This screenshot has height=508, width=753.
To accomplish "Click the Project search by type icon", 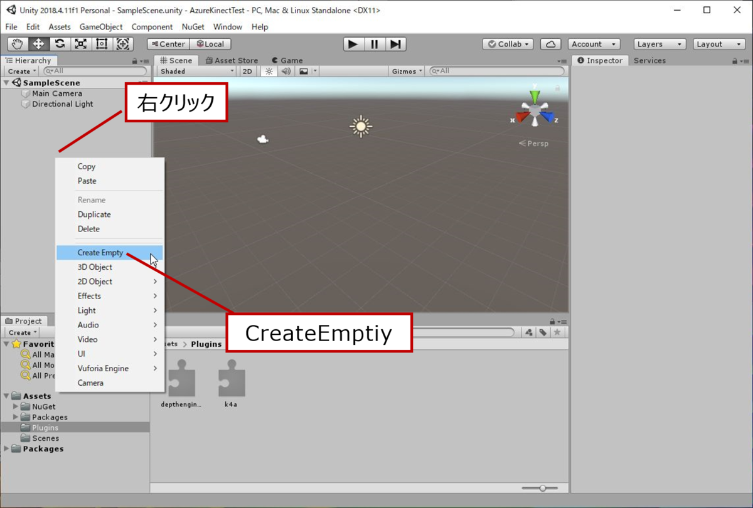I will coord(528,332).
